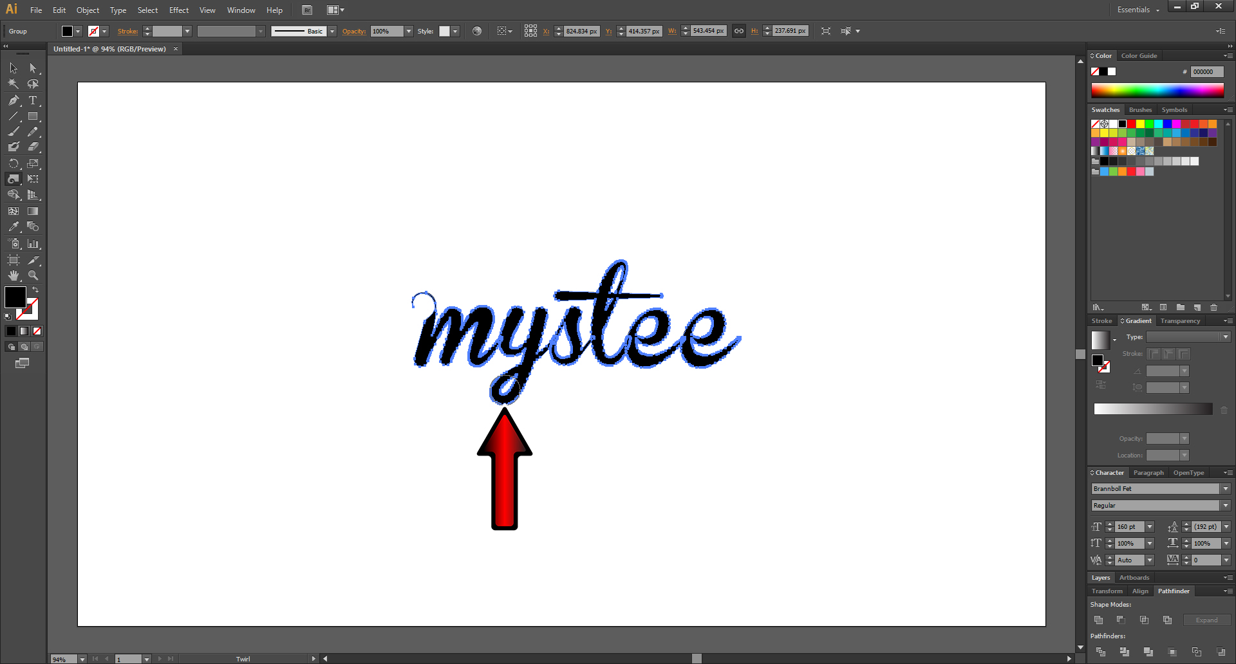This screenshot has width=1236, height=664.
Task: Set paint mode to Gradient
Action: tap(24, 331)
